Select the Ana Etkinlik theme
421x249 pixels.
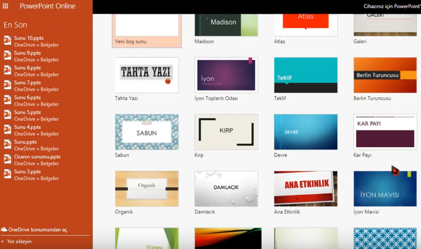coord(306,188)
